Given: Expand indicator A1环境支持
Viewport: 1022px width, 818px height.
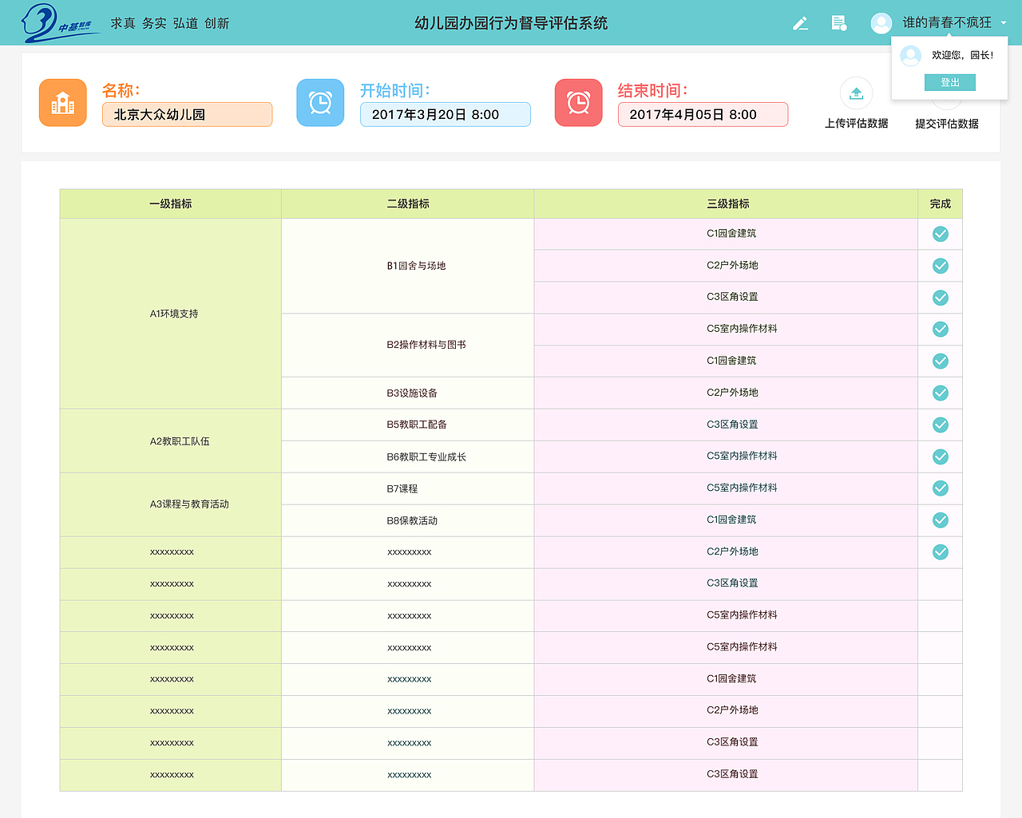Looking at the screenshot, I should click(x=170, y=313).
